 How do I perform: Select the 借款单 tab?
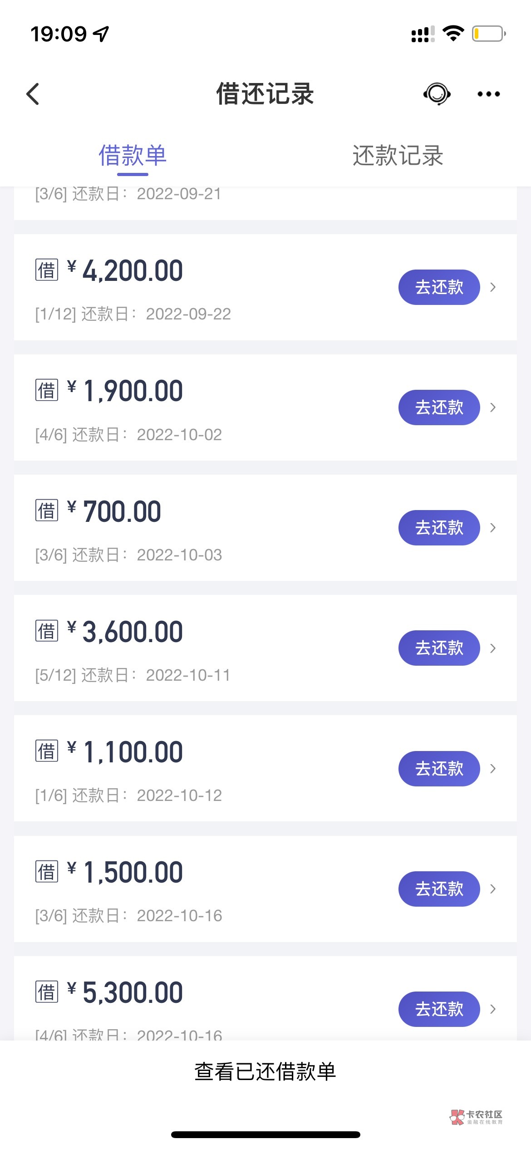coord(133,156)
